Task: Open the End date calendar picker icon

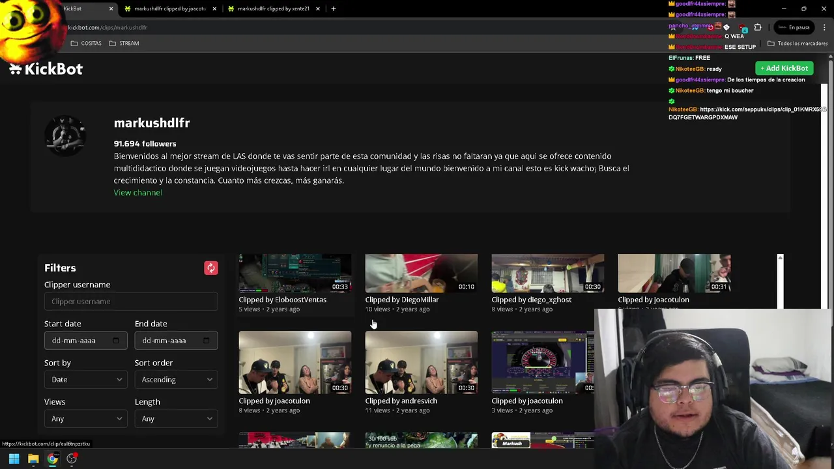Action: point(207,341)
